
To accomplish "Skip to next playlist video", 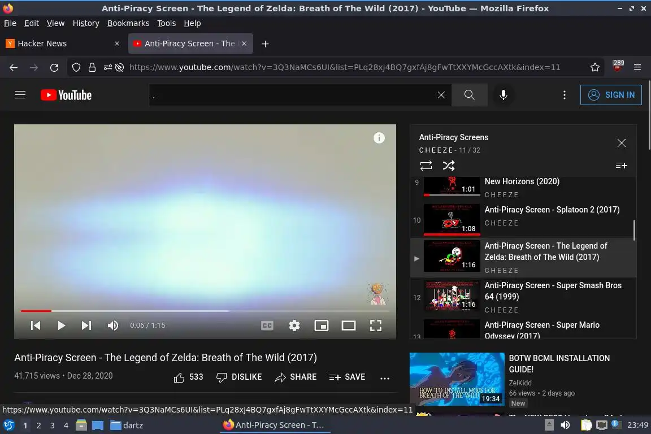I will 86,325.
